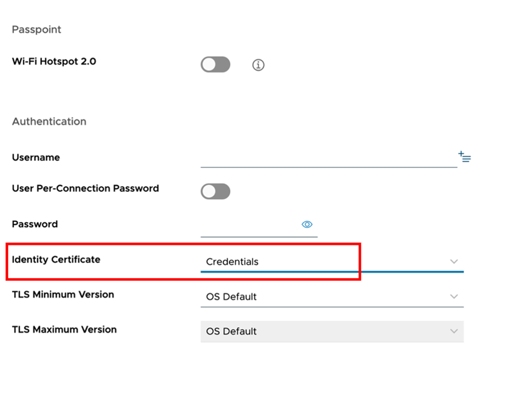
Task: Click the info icon beside Wi-Fi Hotspot 2.0
Action: [x=258, y=65]
